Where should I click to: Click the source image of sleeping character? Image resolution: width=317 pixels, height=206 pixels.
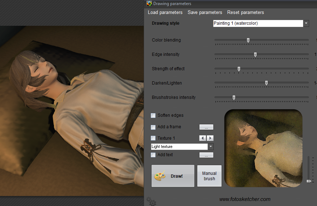point(72,111)
